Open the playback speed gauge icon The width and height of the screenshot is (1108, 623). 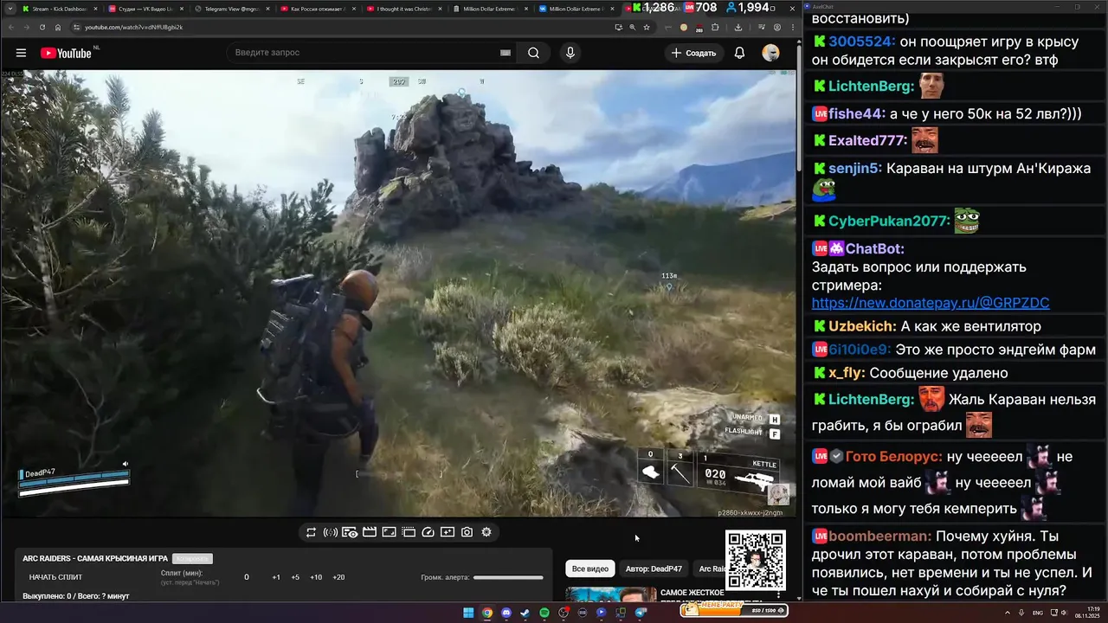tap(428, 532)
